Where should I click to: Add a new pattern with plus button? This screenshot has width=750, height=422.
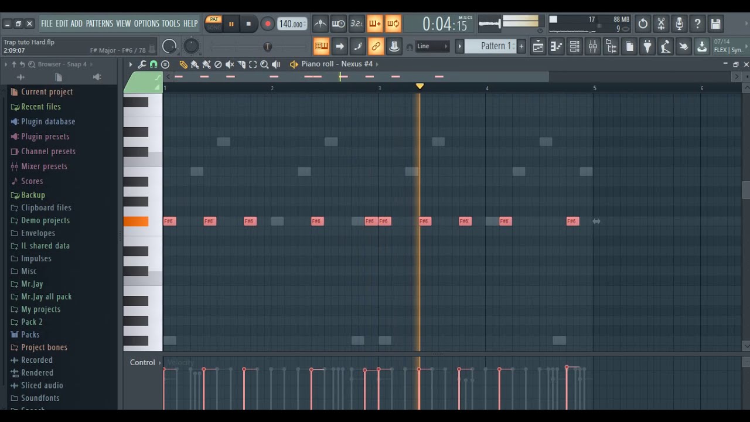pos(521,46)
